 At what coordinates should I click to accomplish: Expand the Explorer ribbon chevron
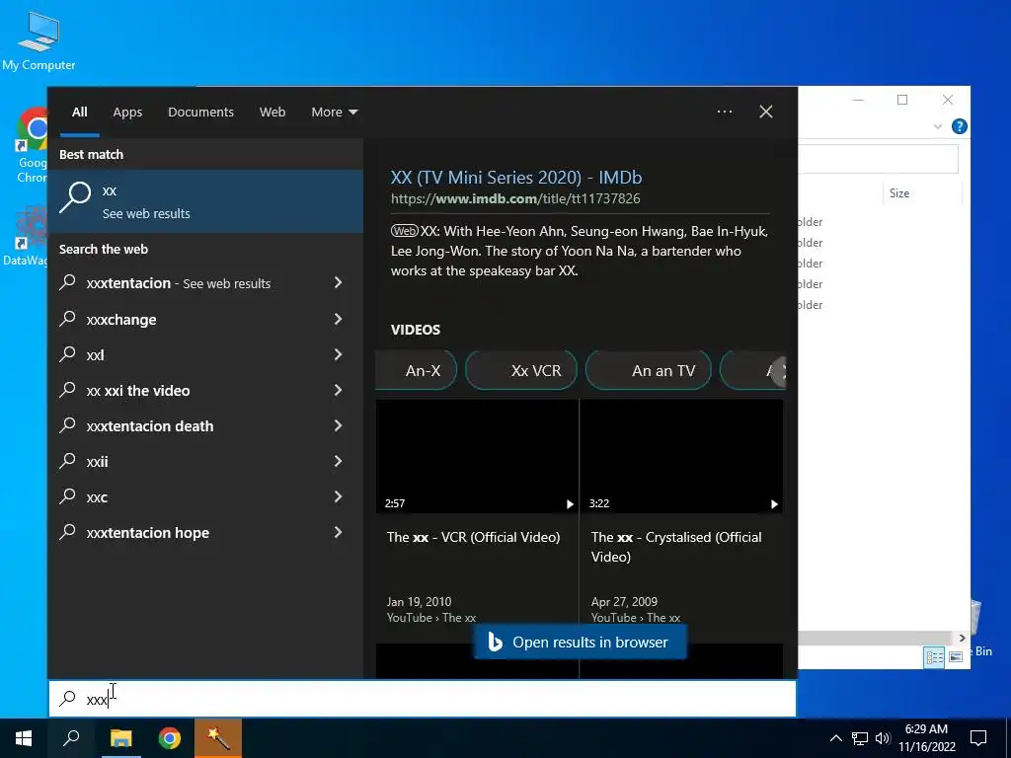point(938,127)
